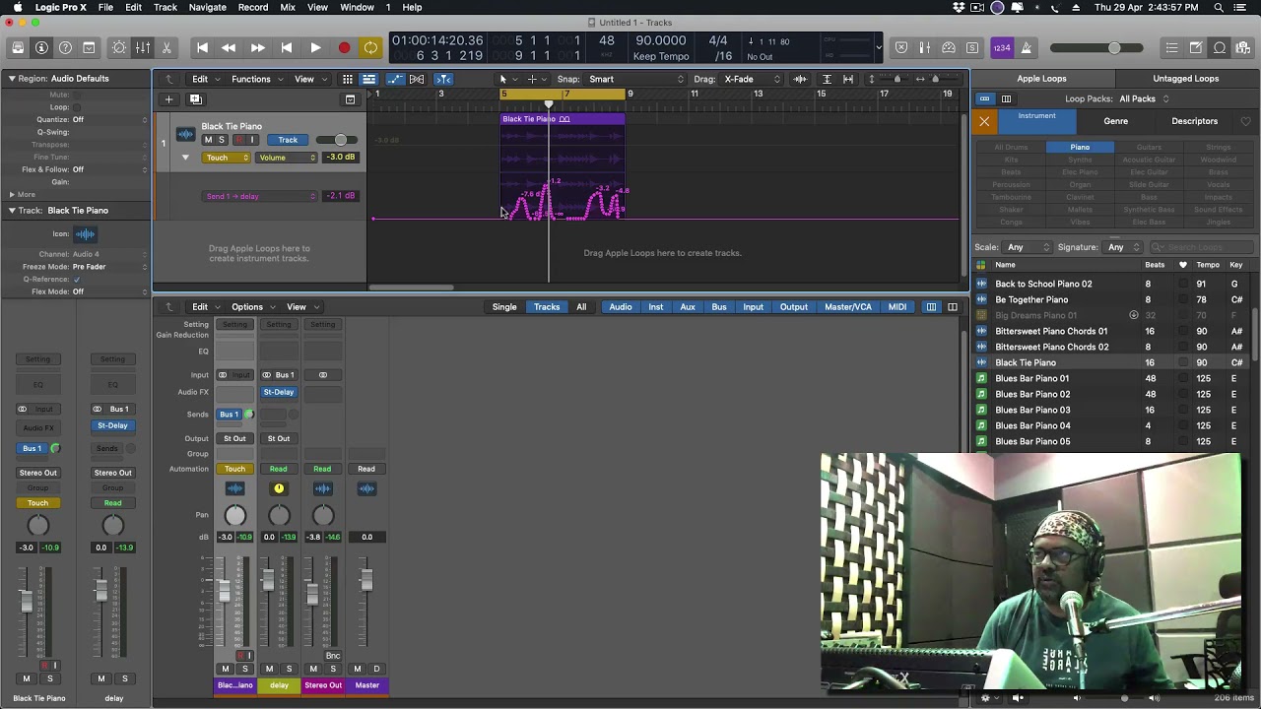This screenshot has height=709, width=1261.
Task: Toggle the Mixer button in control bar
Action: pyautogui.click(x=143, y=47)
